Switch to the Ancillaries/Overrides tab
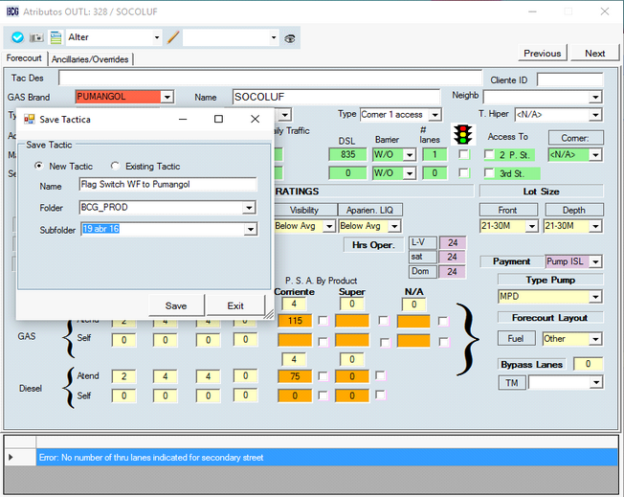The width and height of the screenshot is (624, 497). [90, 59]
